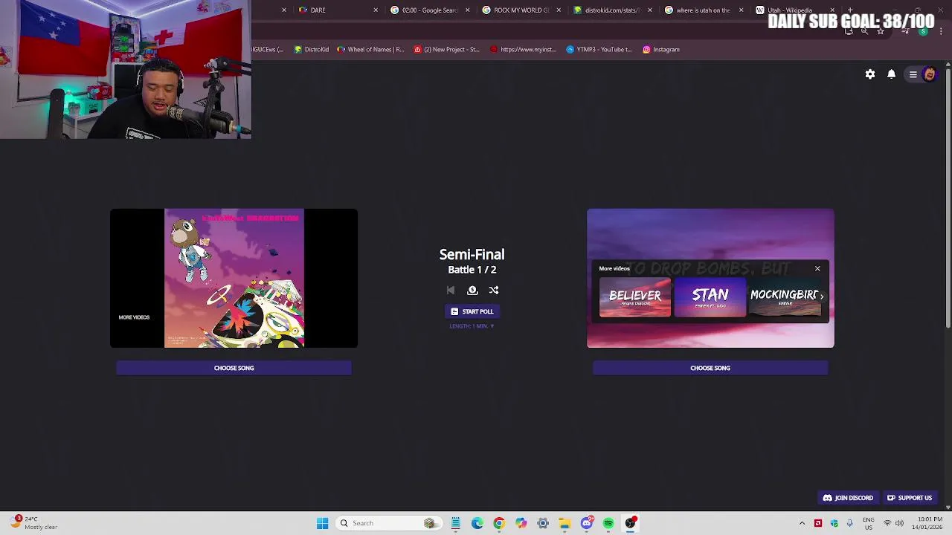
Task: Close the 02:00 Google Search tab
Action: 467,10
